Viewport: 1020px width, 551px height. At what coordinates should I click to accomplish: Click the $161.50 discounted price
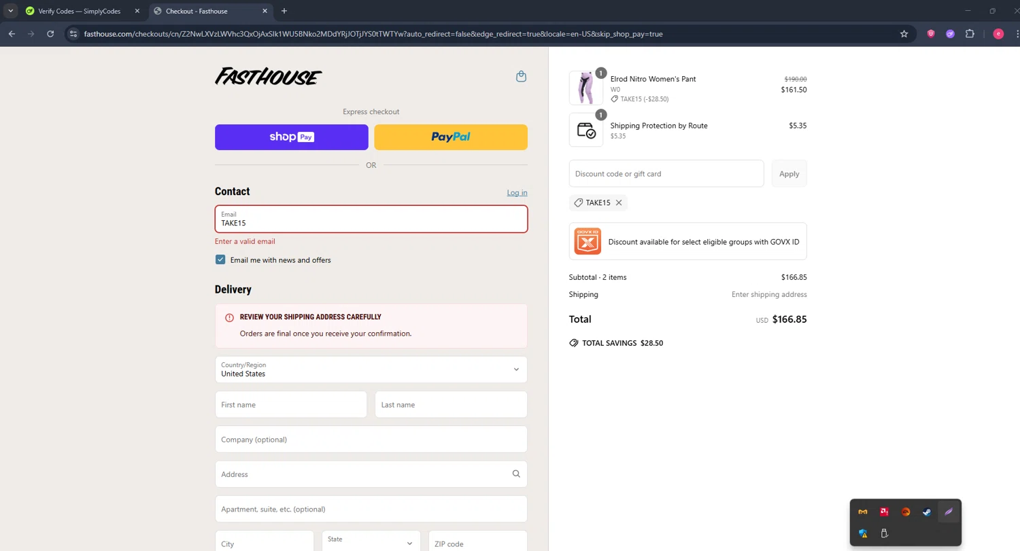tap(794, 90)
